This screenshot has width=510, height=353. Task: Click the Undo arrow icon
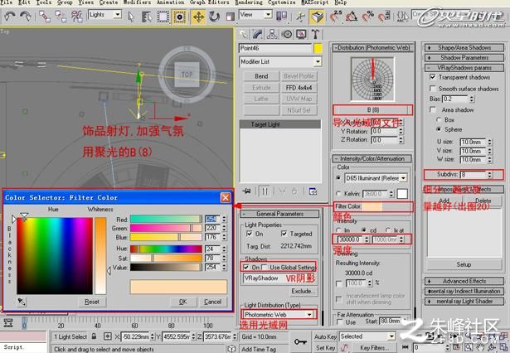coord(10,16)
